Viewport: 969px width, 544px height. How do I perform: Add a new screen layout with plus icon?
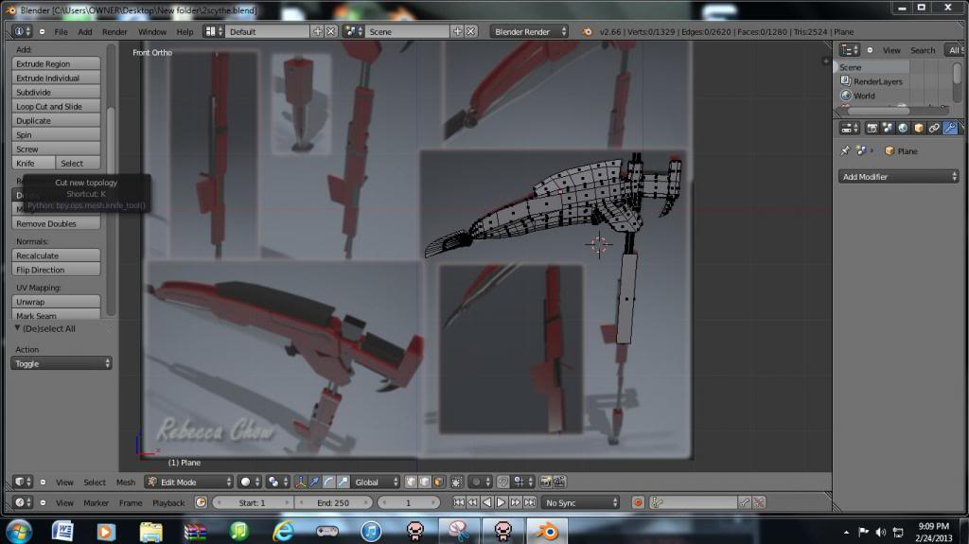[317, 31]
